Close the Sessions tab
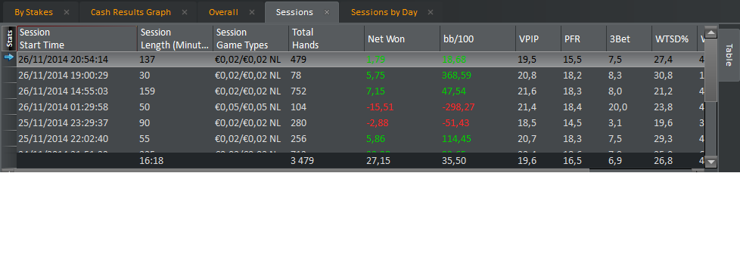This screenshot has width=740, height=272. coord(327,12)
